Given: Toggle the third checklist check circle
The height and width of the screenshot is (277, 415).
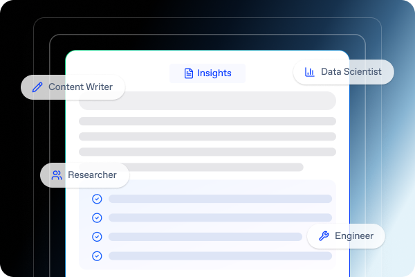Looking at the screenshot, I should point(97,236).
